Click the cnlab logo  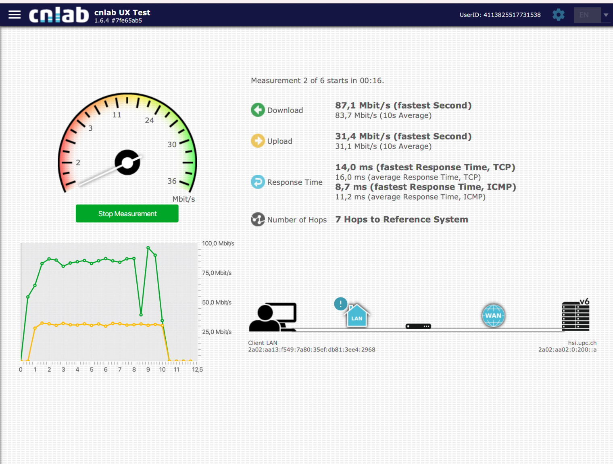59,15
